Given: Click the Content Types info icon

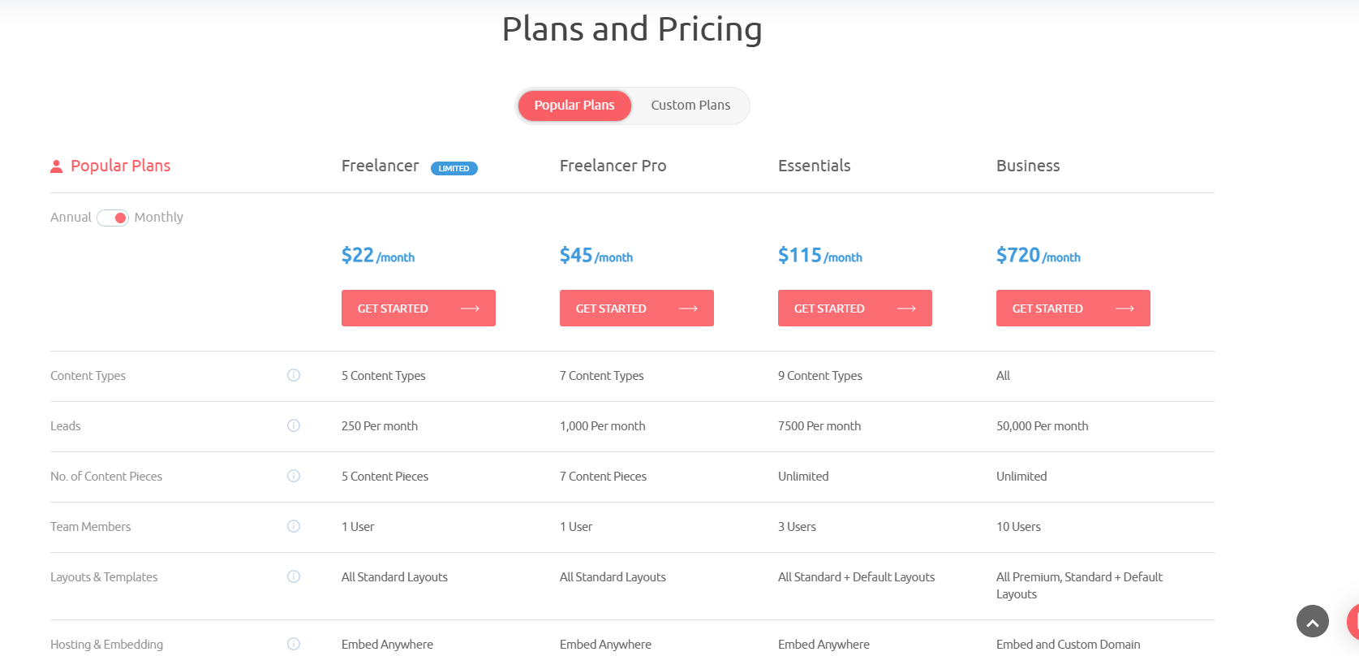Looking at the screenshot, I should [294, 375].
